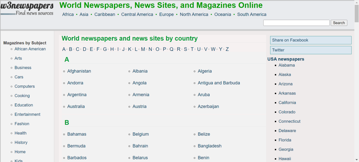Choose Belarus from the B list
359x162 pixels.
(x=140, y=158)
